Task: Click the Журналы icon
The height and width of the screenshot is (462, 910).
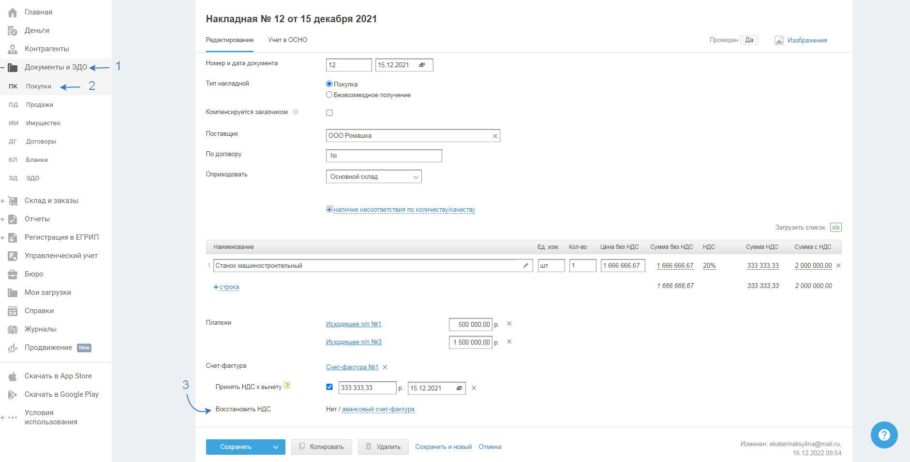Action: 13,330
